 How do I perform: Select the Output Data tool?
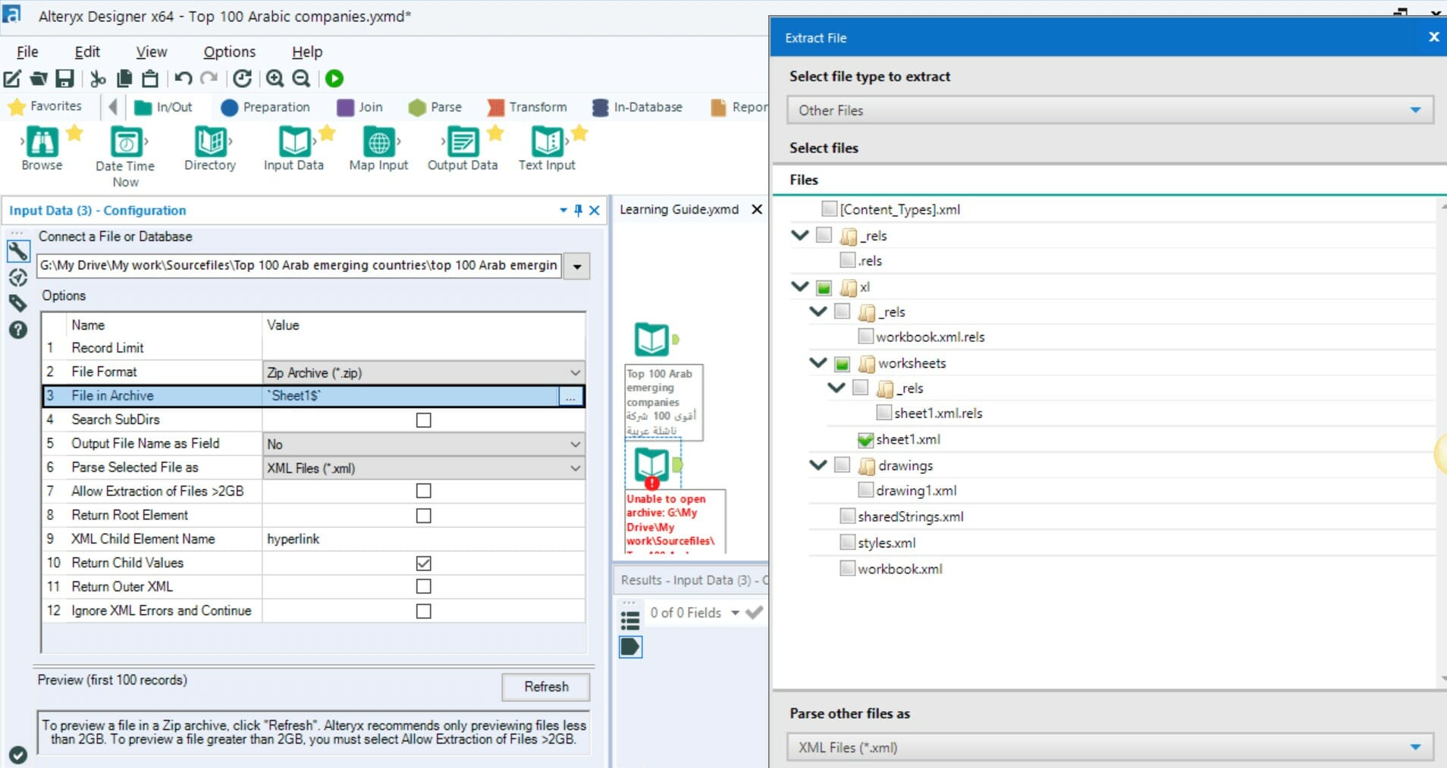coord(463,142)
